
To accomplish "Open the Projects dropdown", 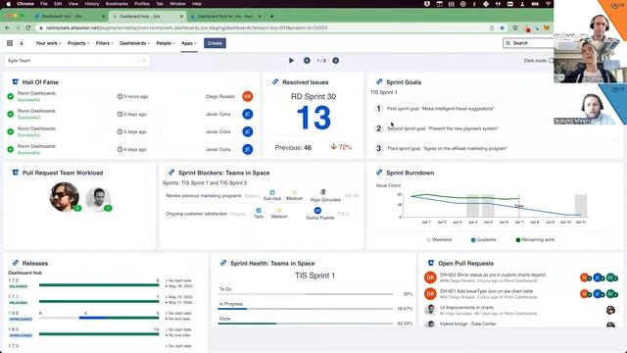I will click(x=78, y=43).
